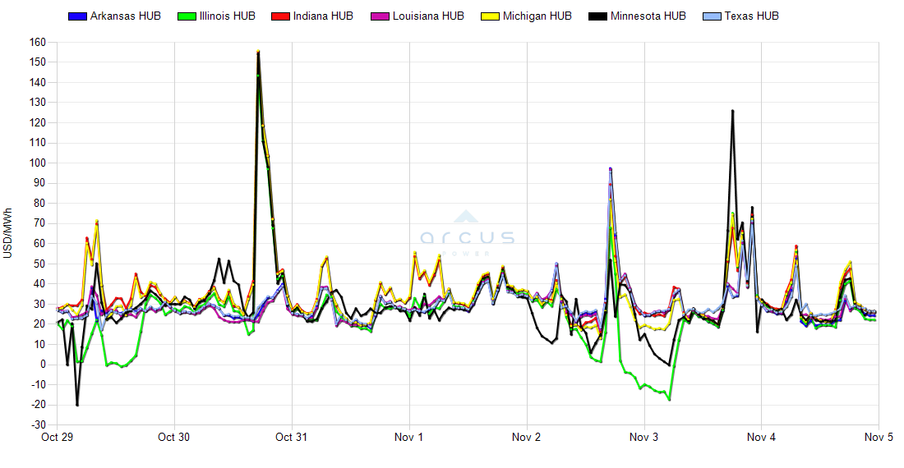Click the red Indiana HUB legend swatch
The height and width of the screenshot is (468, 904).
pyautogui.click(x=279, y=16)
